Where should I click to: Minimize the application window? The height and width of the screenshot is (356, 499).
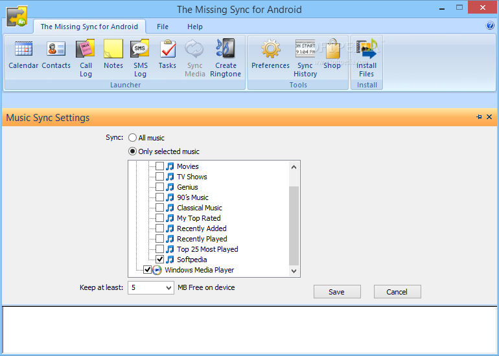(x=442, y=8)
